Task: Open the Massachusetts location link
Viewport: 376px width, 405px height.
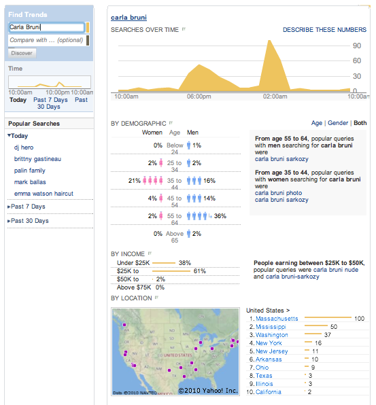Action: [x=277, y=319]
